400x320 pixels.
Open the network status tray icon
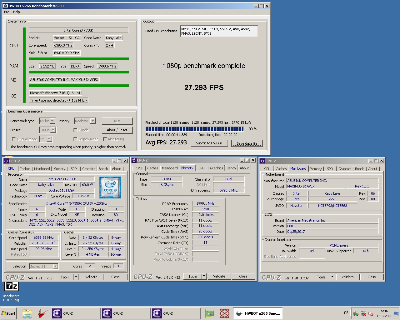pos(363,313)
